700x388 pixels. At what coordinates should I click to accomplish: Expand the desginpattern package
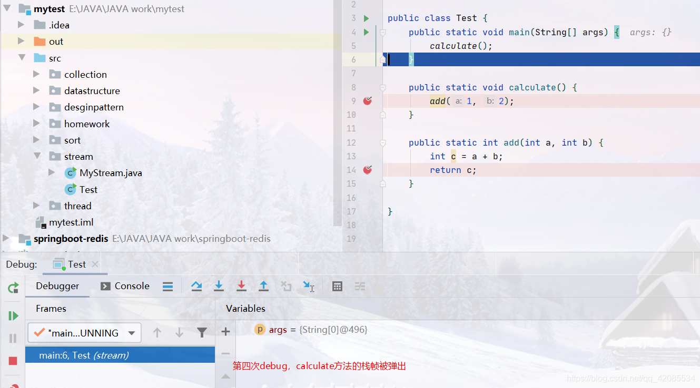coord(36,107)
